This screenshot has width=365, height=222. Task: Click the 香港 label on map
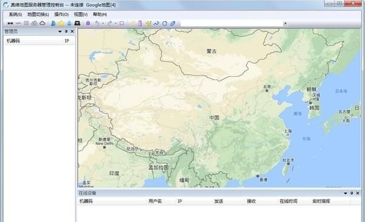[264, 180]
